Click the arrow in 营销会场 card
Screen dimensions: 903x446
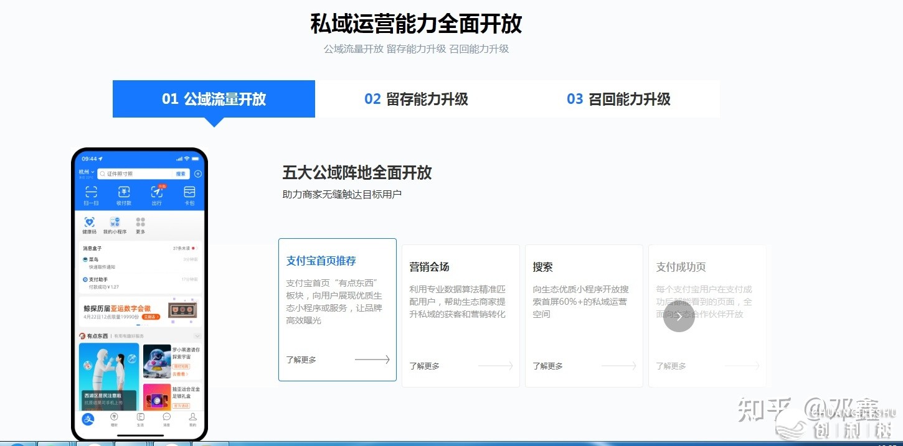496,366
